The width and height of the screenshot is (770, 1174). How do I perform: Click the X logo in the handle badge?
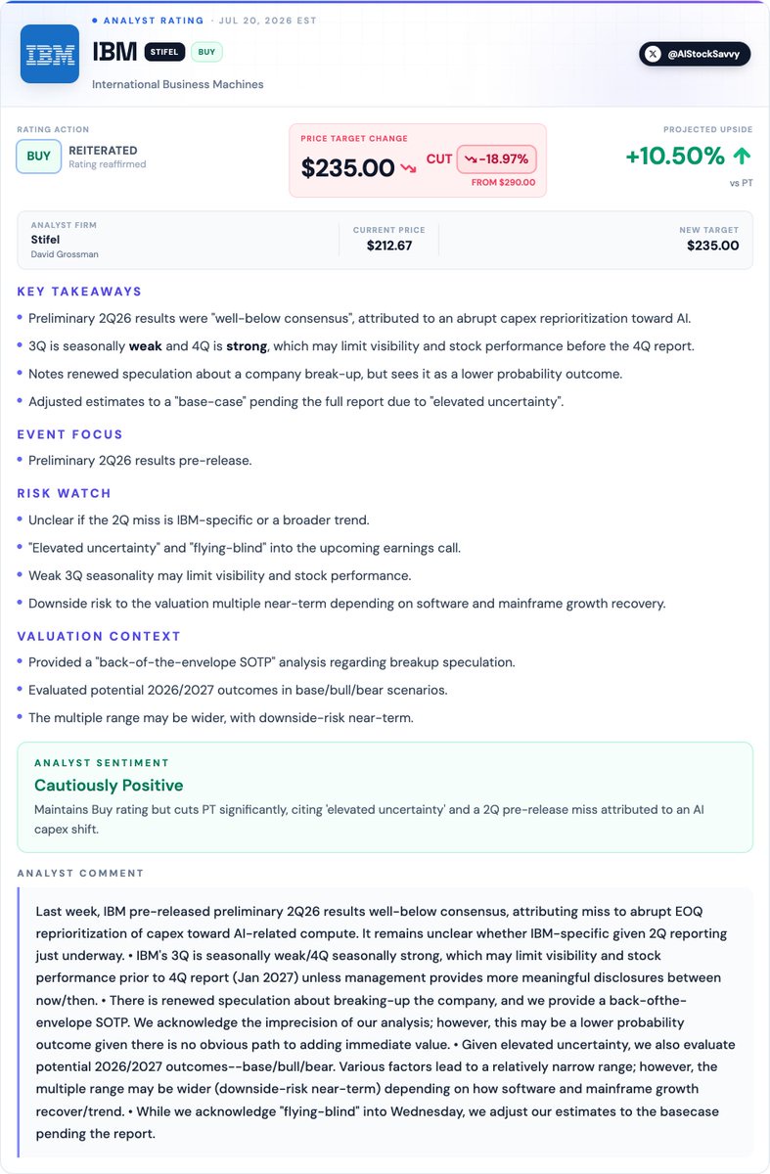pyautogui.click(x=654, y=54)
